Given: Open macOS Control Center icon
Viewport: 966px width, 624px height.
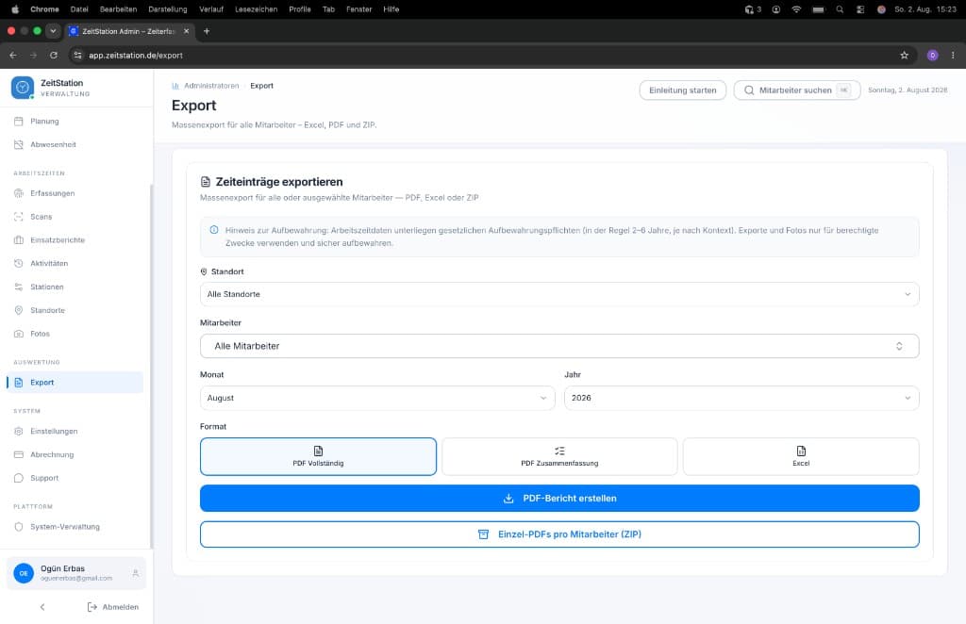Looking at the screenshot, I should point(860,9).
